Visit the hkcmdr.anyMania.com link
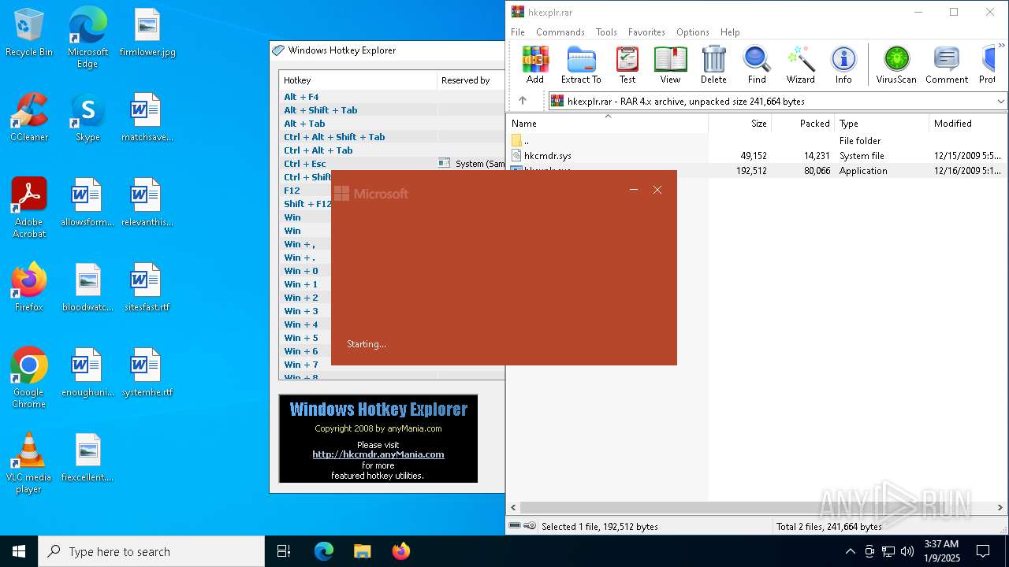Viewport: 1009px width, 567px height. [378, 454]
